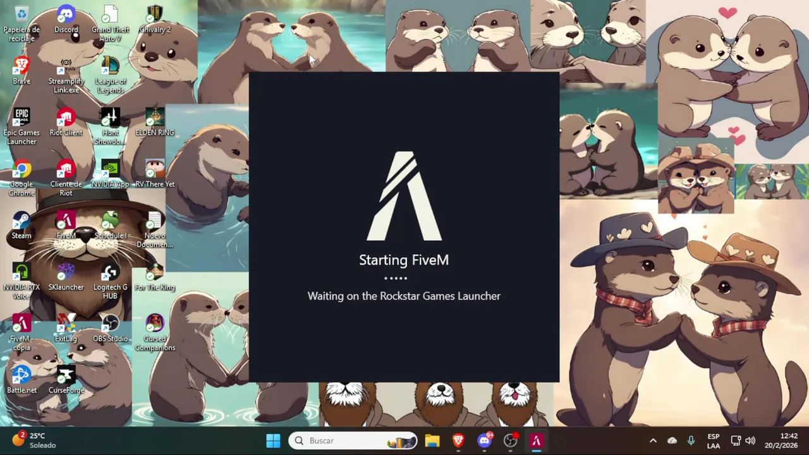Select the FiveM - copia icon
The image size is (809, 455).
[21, 334]
